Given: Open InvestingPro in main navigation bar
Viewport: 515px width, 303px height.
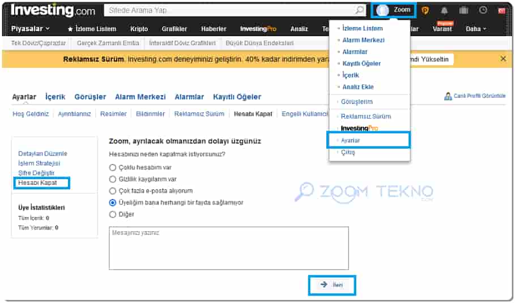Looking at the screenshot, I should click(x=258, y=29).
